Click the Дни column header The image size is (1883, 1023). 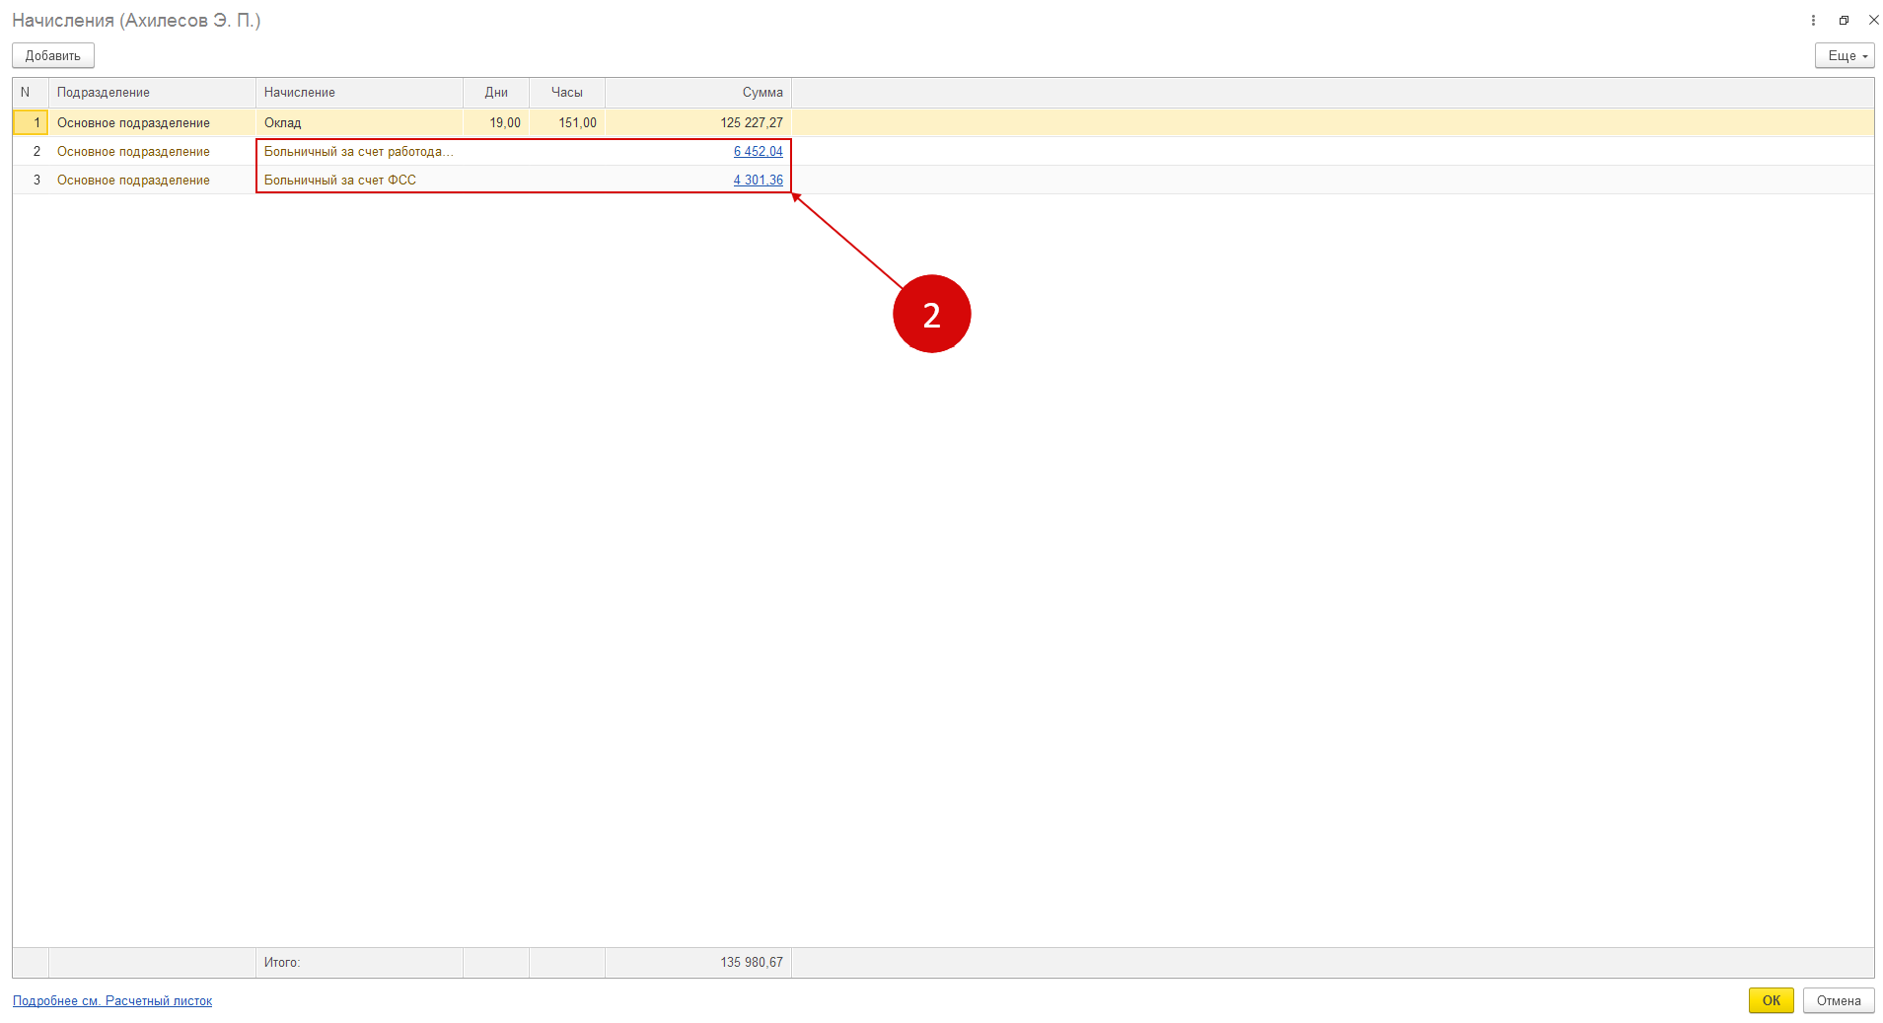(x=496, y=93)
